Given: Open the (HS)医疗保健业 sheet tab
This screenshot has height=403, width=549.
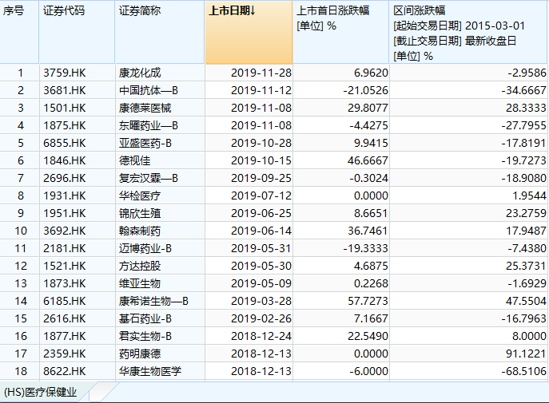Looking at the screenshot, I should pos(40,392).
